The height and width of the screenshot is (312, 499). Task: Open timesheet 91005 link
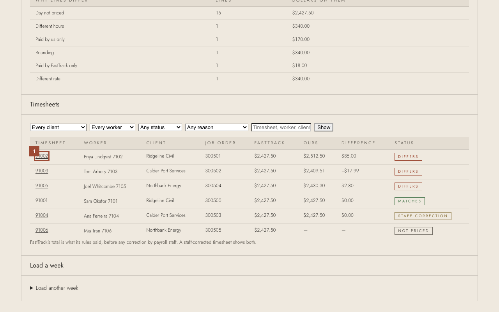(x=42, y=186)
